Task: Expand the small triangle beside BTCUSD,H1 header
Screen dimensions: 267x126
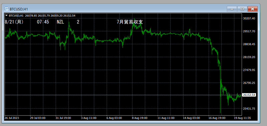Action: 6,15
